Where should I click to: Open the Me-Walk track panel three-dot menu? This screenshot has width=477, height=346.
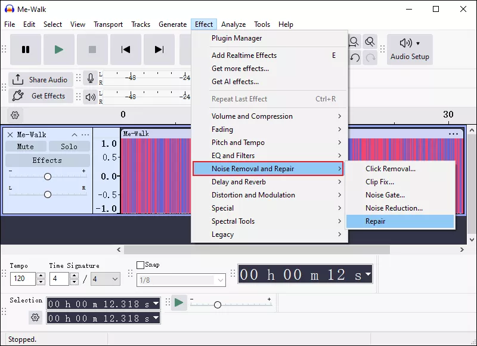pos(85,135)
